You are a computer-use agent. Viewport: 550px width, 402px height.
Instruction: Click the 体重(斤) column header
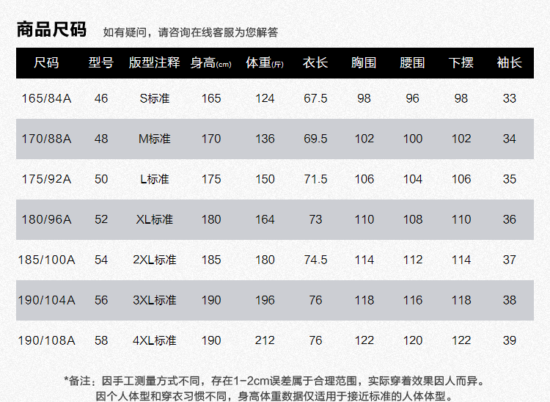click(265, 63)
